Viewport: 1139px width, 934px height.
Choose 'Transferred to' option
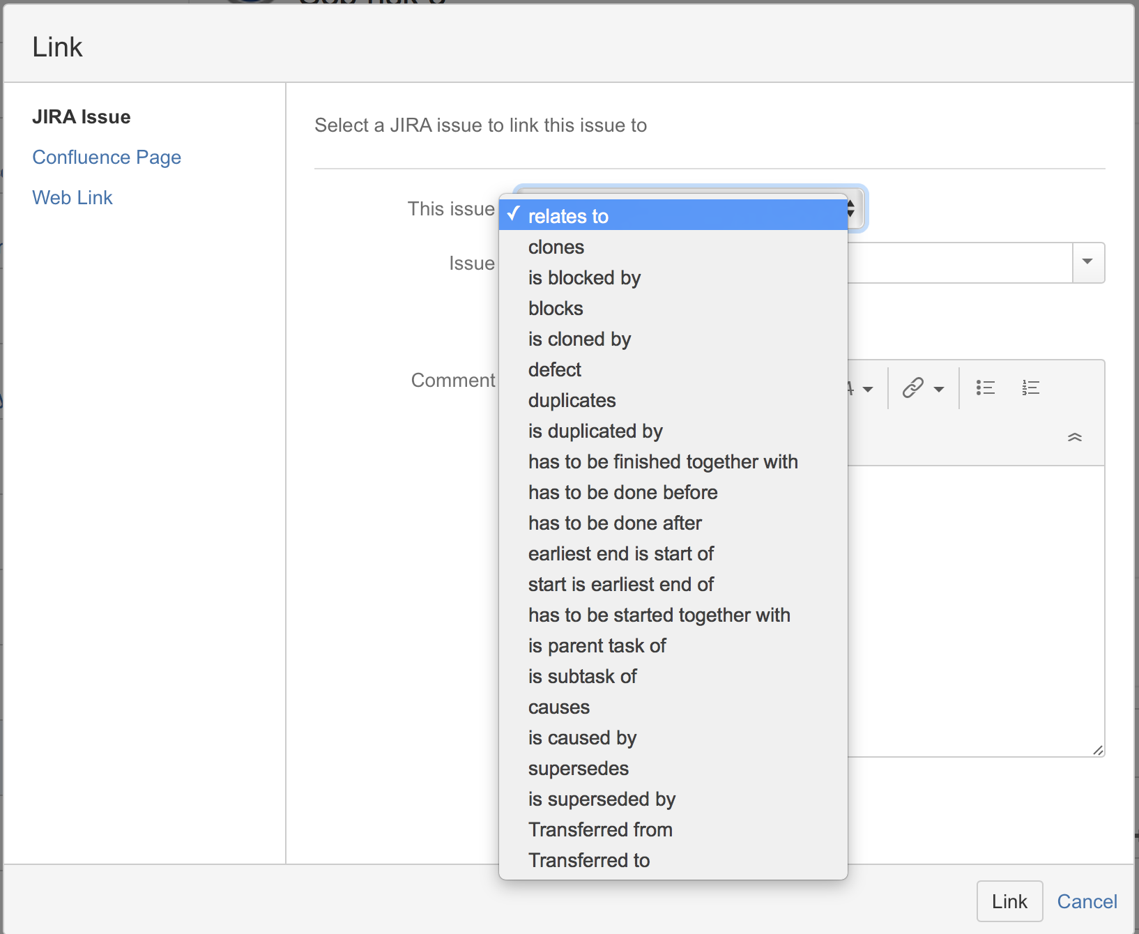pyautogui.click(x=673, y=860)
